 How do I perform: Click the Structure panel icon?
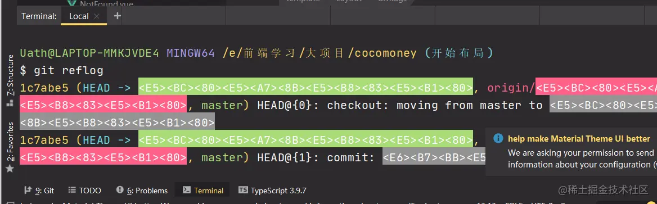tap(11, 103)
